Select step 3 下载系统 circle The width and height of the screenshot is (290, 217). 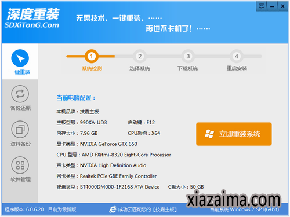tap(188, 56)
